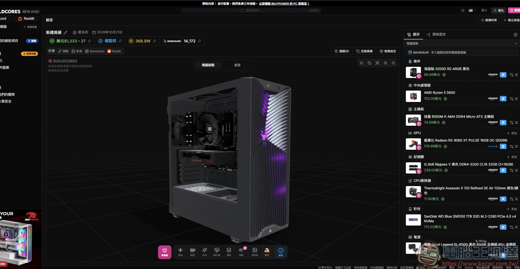
Task: Zoom out the 3D viewer
Action: (393, 63)
